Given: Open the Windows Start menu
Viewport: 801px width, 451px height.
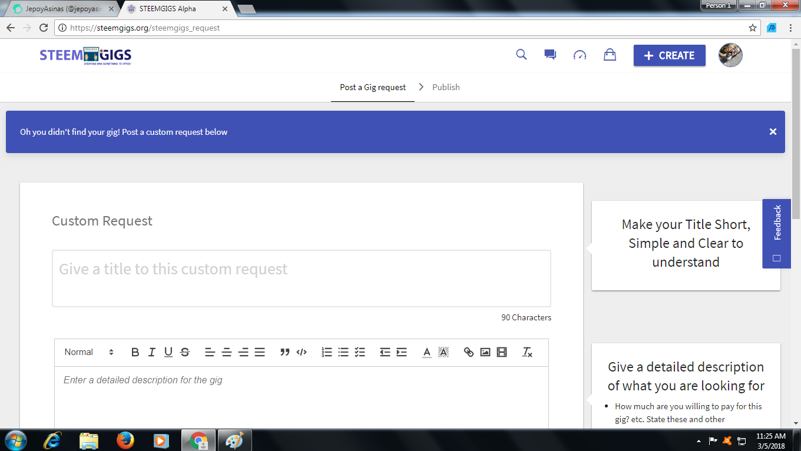Looking at the screenshot, I should click(x=15, y=440).
